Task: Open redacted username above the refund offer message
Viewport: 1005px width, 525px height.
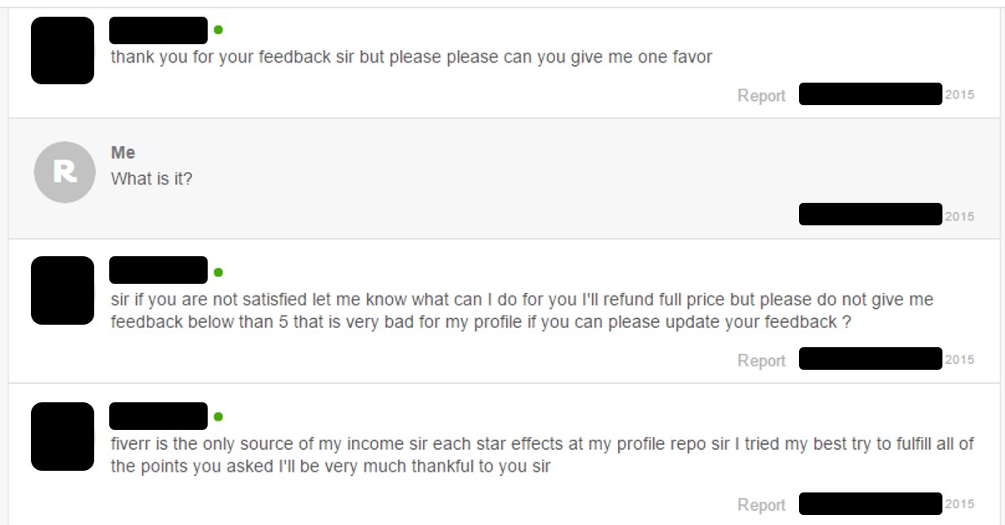Action: click(x=158, y=270)
